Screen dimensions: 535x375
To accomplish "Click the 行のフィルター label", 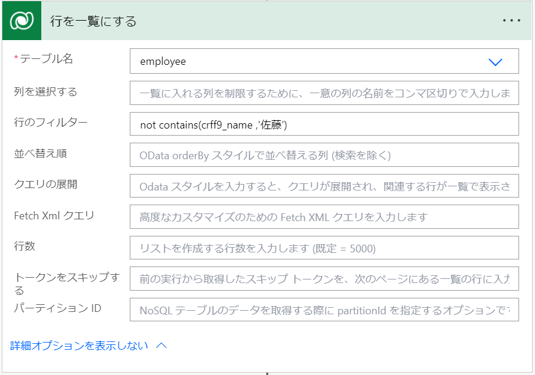I will pyautogui.click(x=51, y=122).
